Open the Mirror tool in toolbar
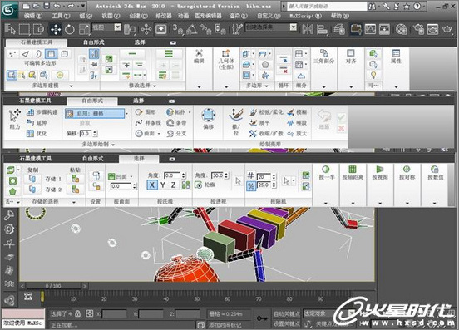The width and height of the screenshot is (459, 330). tap(308, 29)
